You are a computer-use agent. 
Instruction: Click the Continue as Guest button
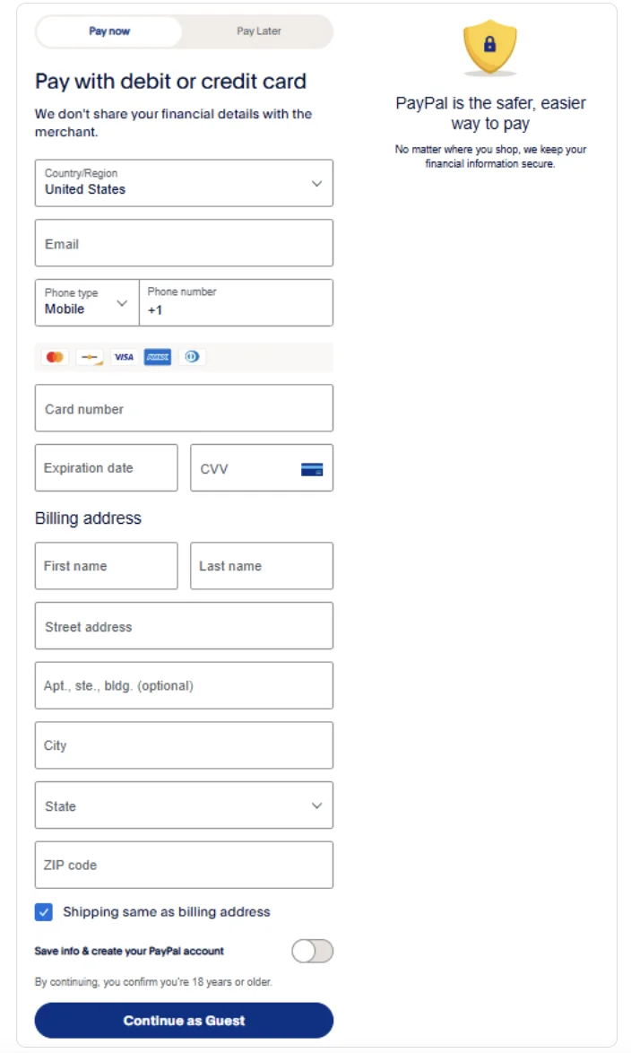click(x=184, y=1021)
